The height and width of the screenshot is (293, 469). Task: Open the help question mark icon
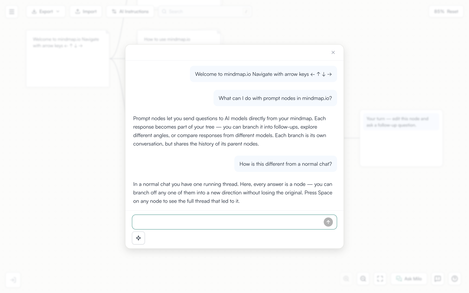click(x=455, y=279)
